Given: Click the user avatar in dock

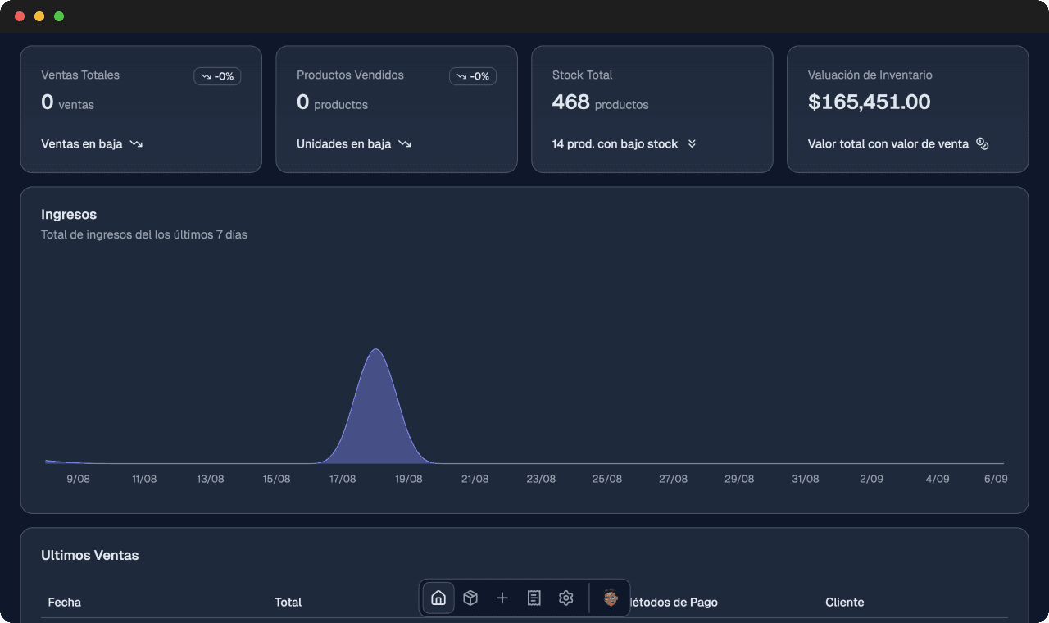Looking at the screenshot, I should coord(611,598).
